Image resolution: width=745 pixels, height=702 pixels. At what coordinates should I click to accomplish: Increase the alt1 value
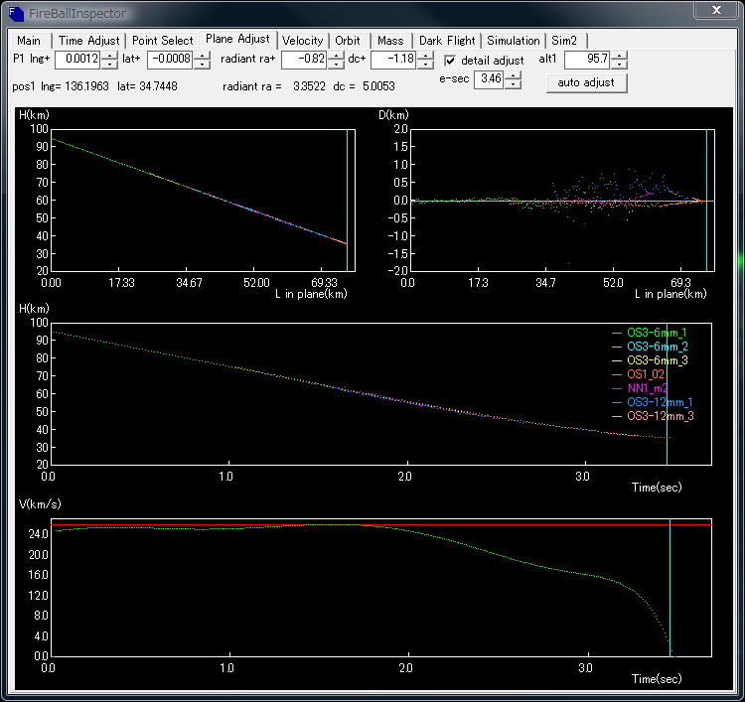click(x=619, y=55)
